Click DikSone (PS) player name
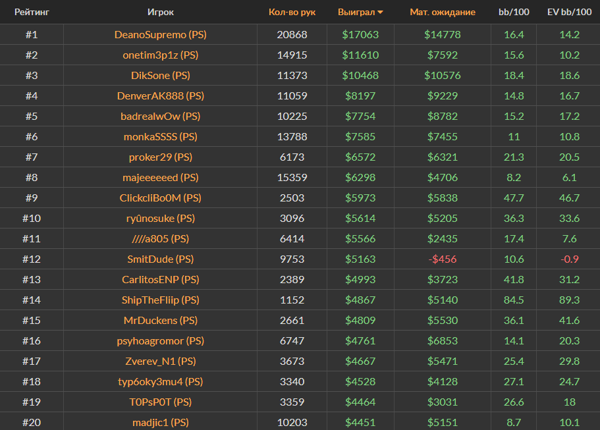The image size is (600, 430). click(161, 75)
